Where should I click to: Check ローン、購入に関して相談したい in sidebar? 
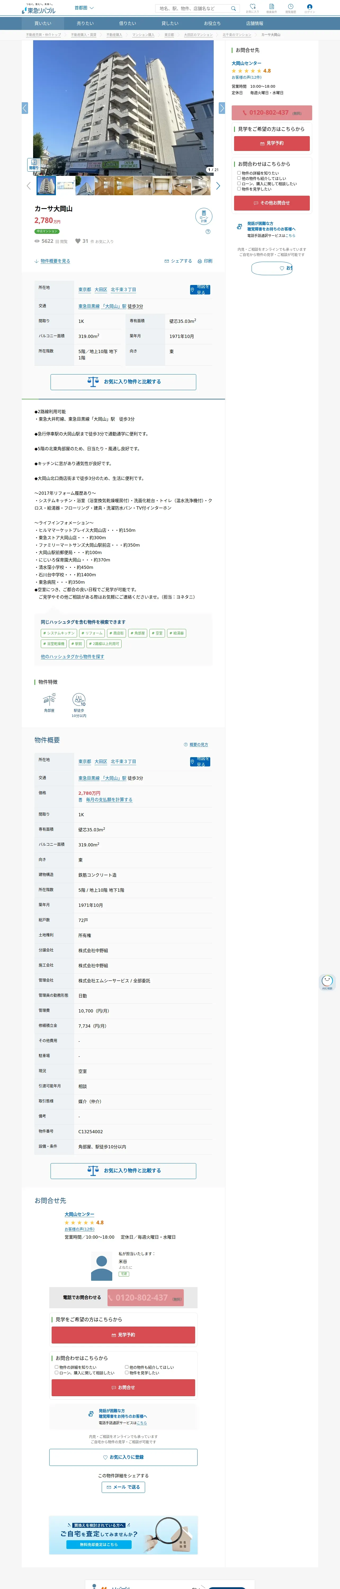(x=239, y=183)
